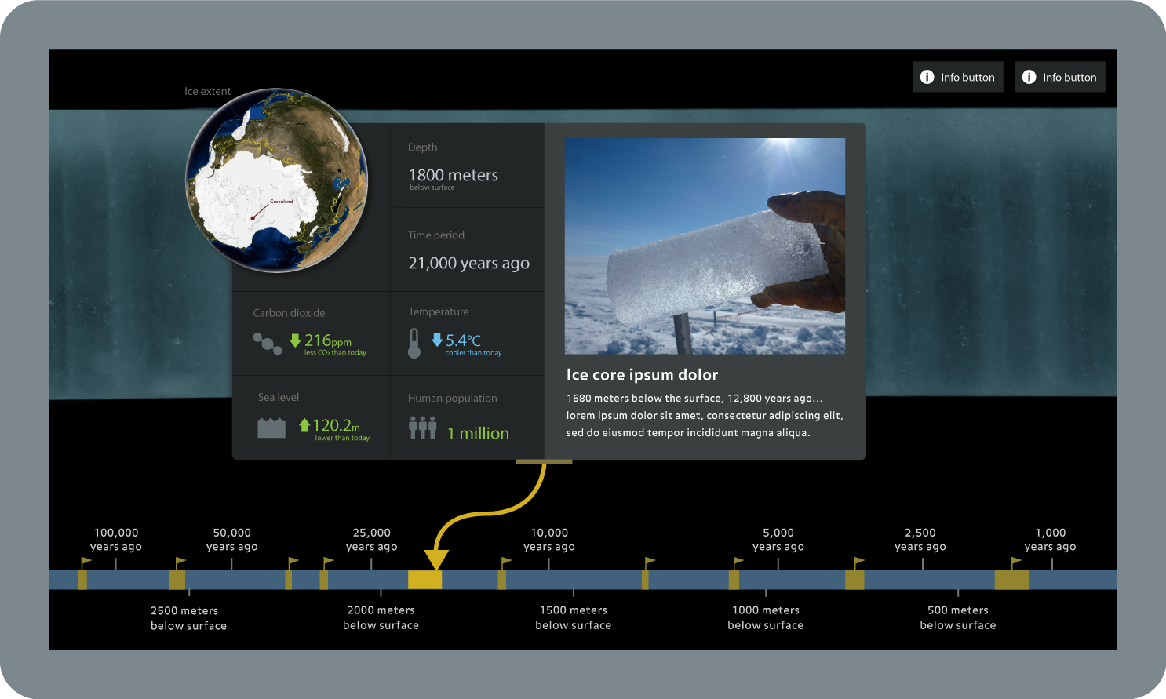This screenshot has height=699, width=1166.
Task: Click the human population people icon
Action: pos(422,428)
